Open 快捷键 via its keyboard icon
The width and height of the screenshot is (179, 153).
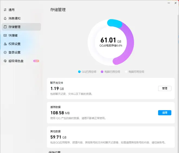click(x=5, y=35)
